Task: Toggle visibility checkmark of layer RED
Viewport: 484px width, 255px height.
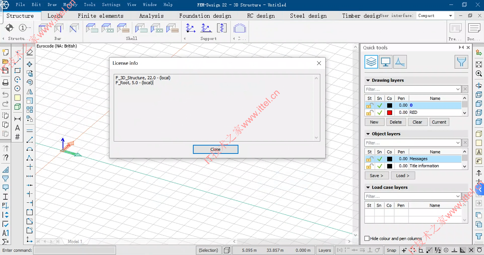Action: (380, 112)
